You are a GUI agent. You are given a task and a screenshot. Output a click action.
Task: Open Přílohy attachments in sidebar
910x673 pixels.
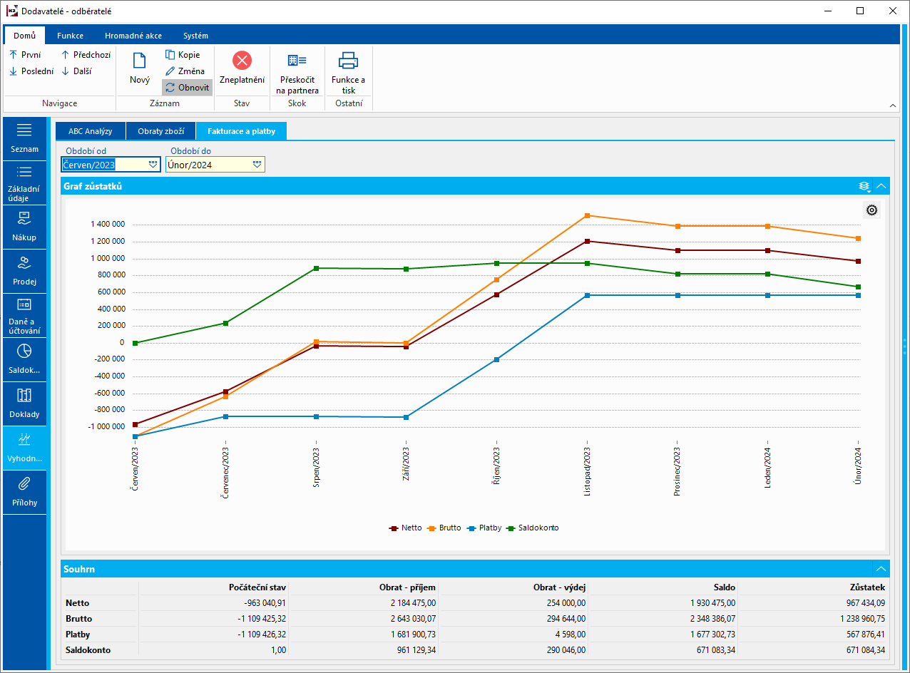pyautogui.click(x=24, y=492)
